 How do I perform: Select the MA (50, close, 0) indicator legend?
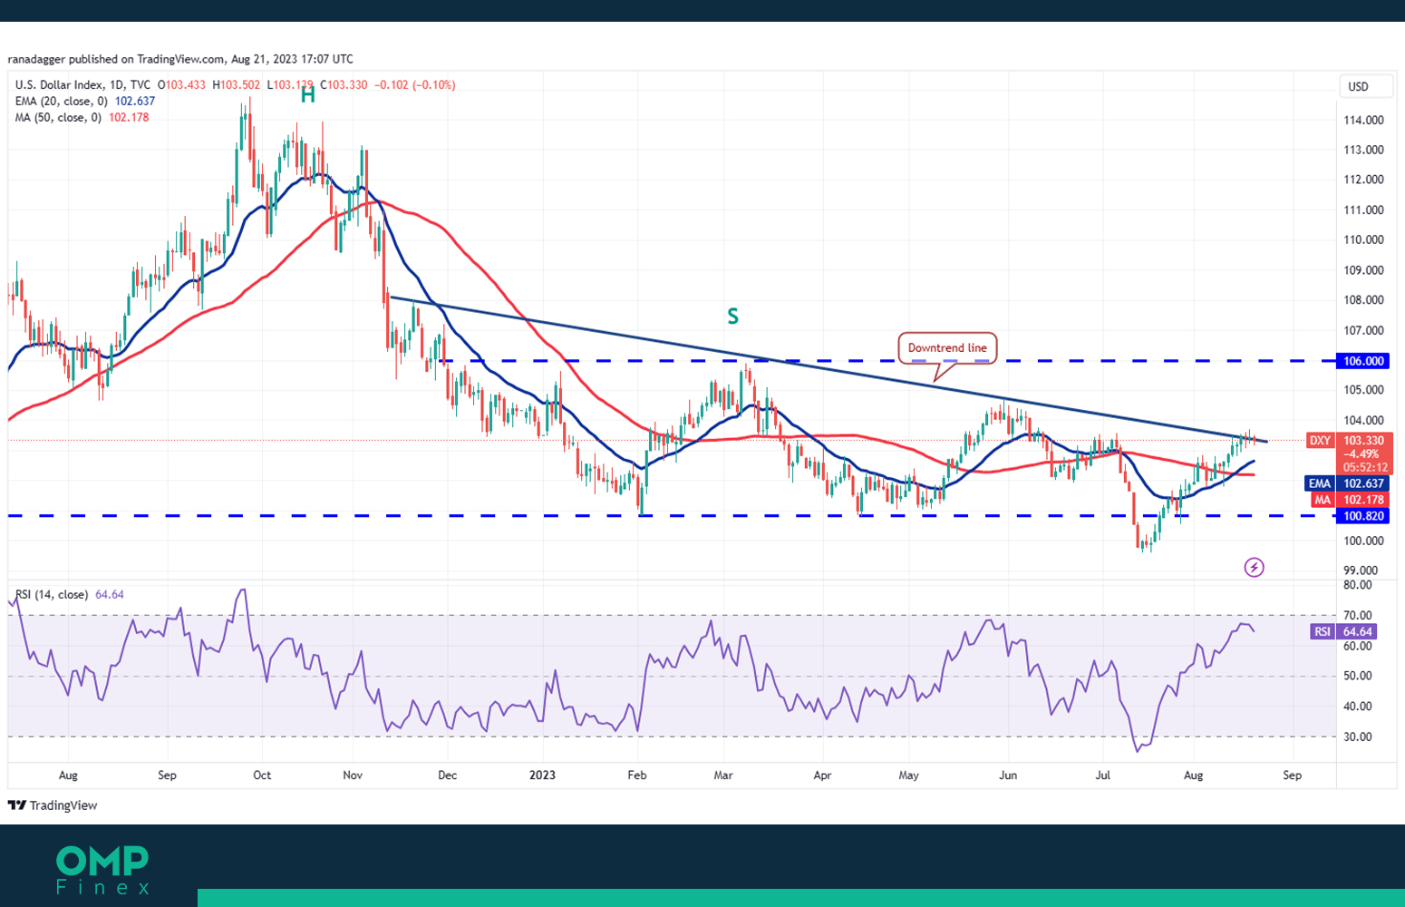(x=82, y=118)
